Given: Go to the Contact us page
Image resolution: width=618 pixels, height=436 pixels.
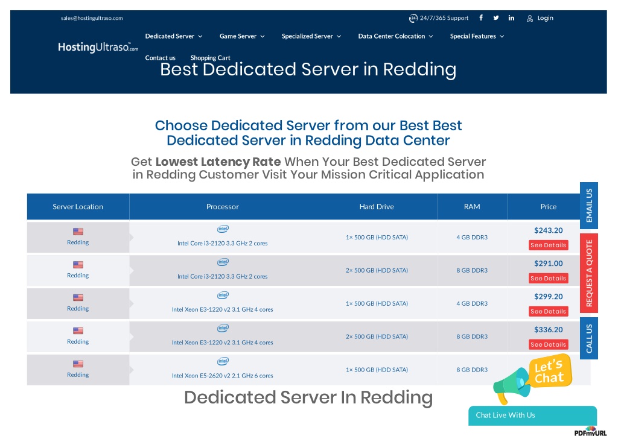Looking at the screenshot, I should 160,58.
